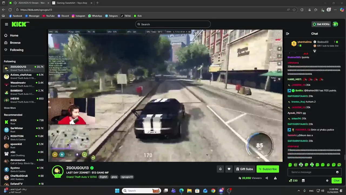Image resolution: width=346 pixels, height=195 pixels.
Task: Click the English language tag
Action: tap(103, 177)
